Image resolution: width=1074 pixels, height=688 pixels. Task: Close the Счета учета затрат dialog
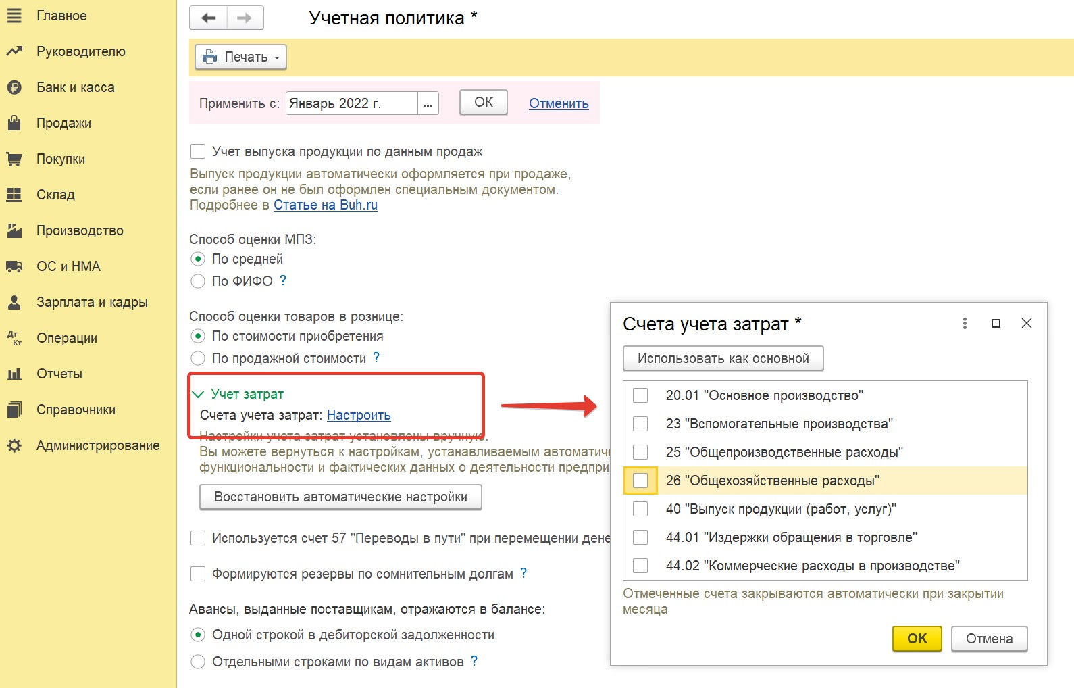[1027, 324]
